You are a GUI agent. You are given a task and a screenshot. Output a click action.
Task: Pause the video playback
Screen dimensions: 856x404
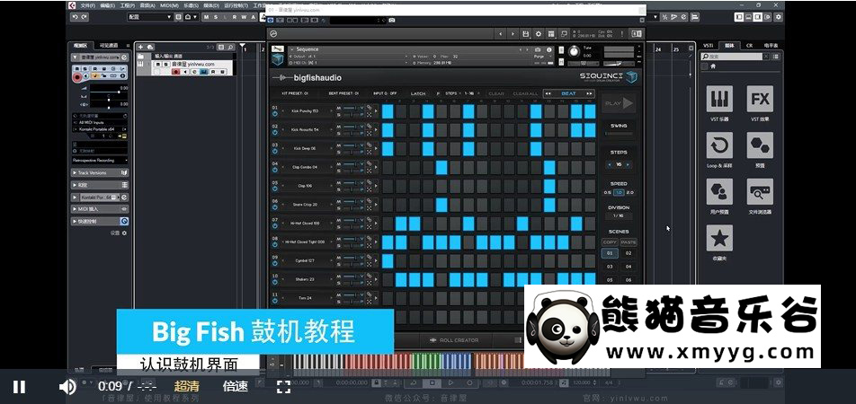pos(19,387)
